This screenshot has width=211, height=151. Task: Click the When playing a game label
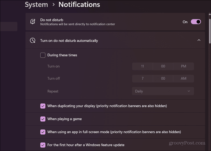(x=64, y=119)
